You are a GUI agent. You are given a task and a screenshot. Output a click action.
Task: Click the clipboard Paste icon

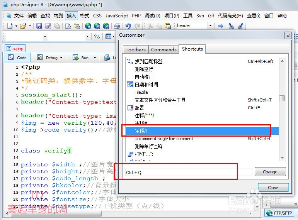pos(167,26)
